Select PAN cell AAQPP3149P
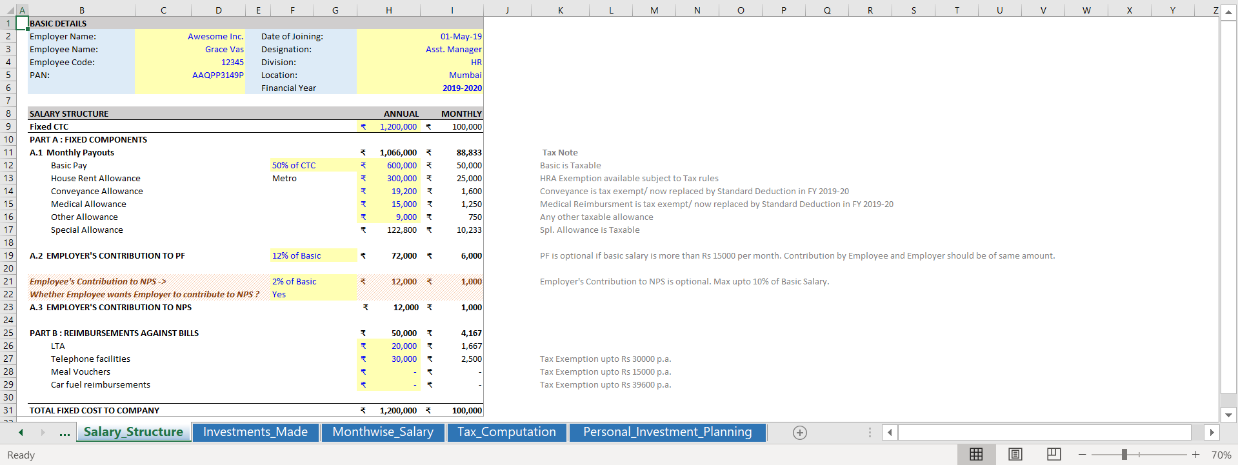Image resolution: width=1238 pixels, height=465 pixels. pyautogui.click(x=217, y=75)
